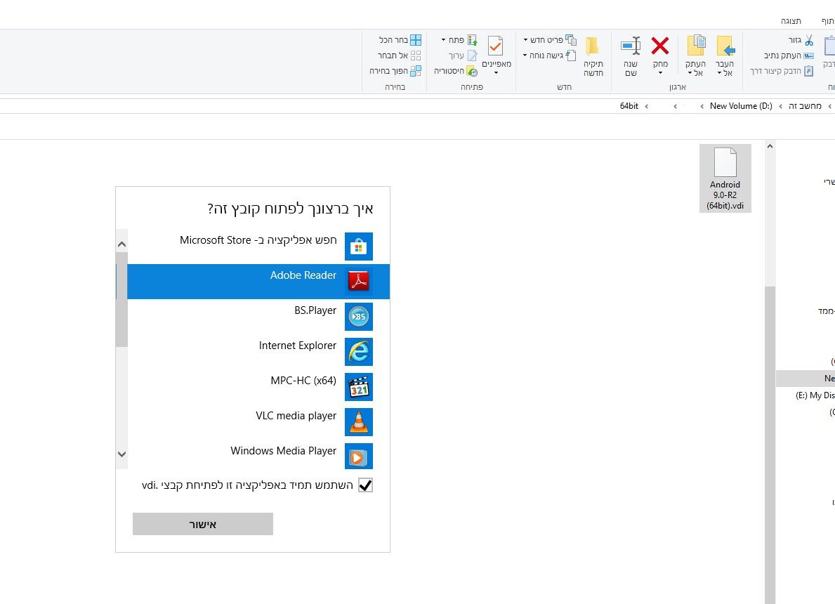Click Copy path (העתק נתיב) in ribbon
835x604 pixels.
tap(789, 55)
